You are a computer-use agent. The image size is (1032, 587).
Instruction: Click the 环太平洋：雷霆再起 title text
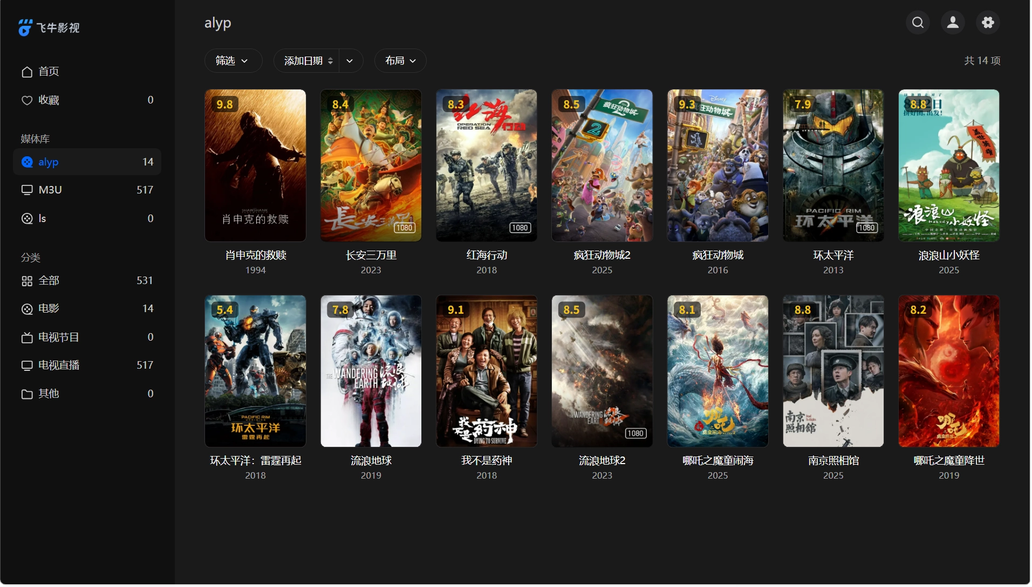click(x=256, y=461)
